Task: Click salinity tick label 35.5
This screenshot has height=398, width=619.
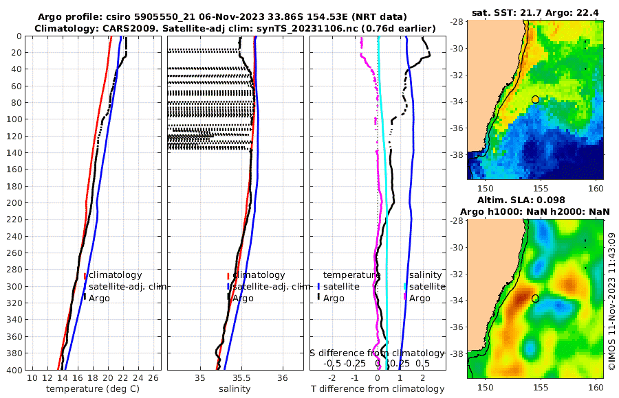Action: [x=241, y=378]
